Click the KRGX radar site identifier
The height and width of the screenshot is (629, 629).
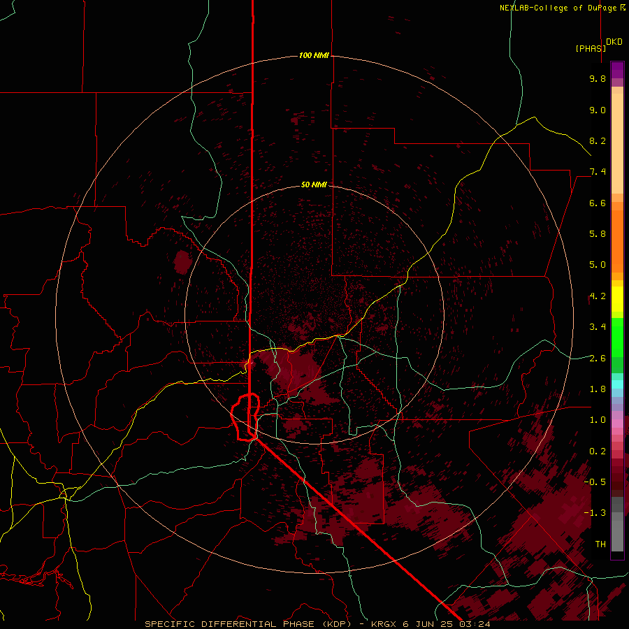[384, 624]
